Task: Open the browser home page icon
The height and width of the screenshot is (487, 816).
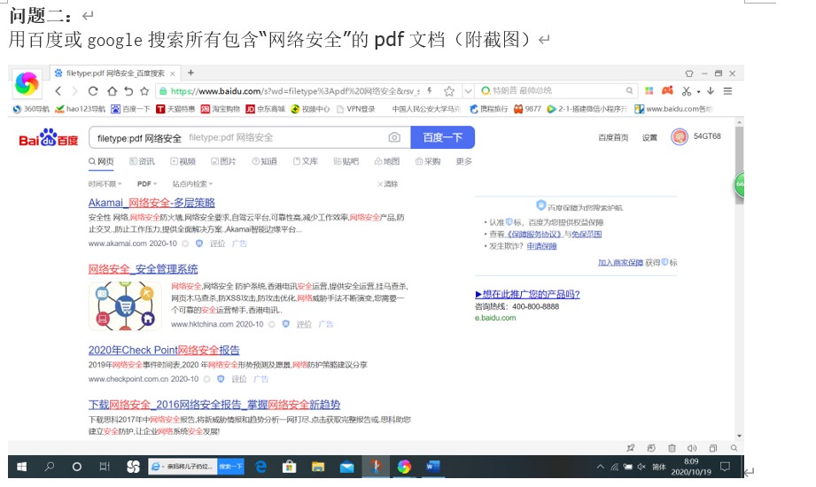Action: [x=112, y=91]
